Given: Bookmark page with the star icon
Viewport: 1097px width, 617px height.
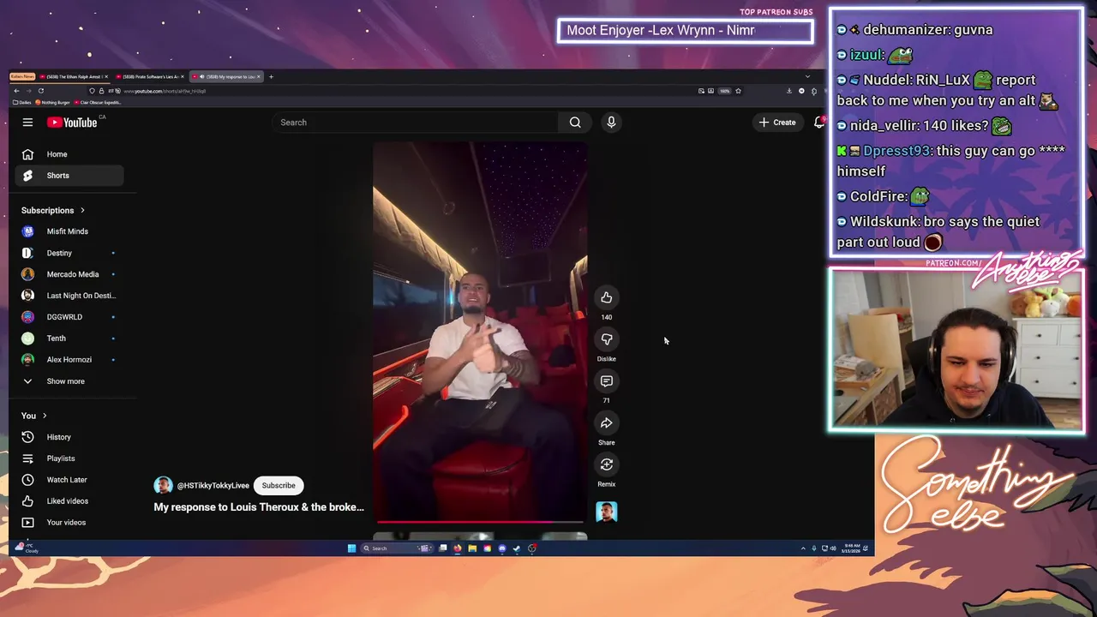Looking at the screenshot, I should coord(738,91).
